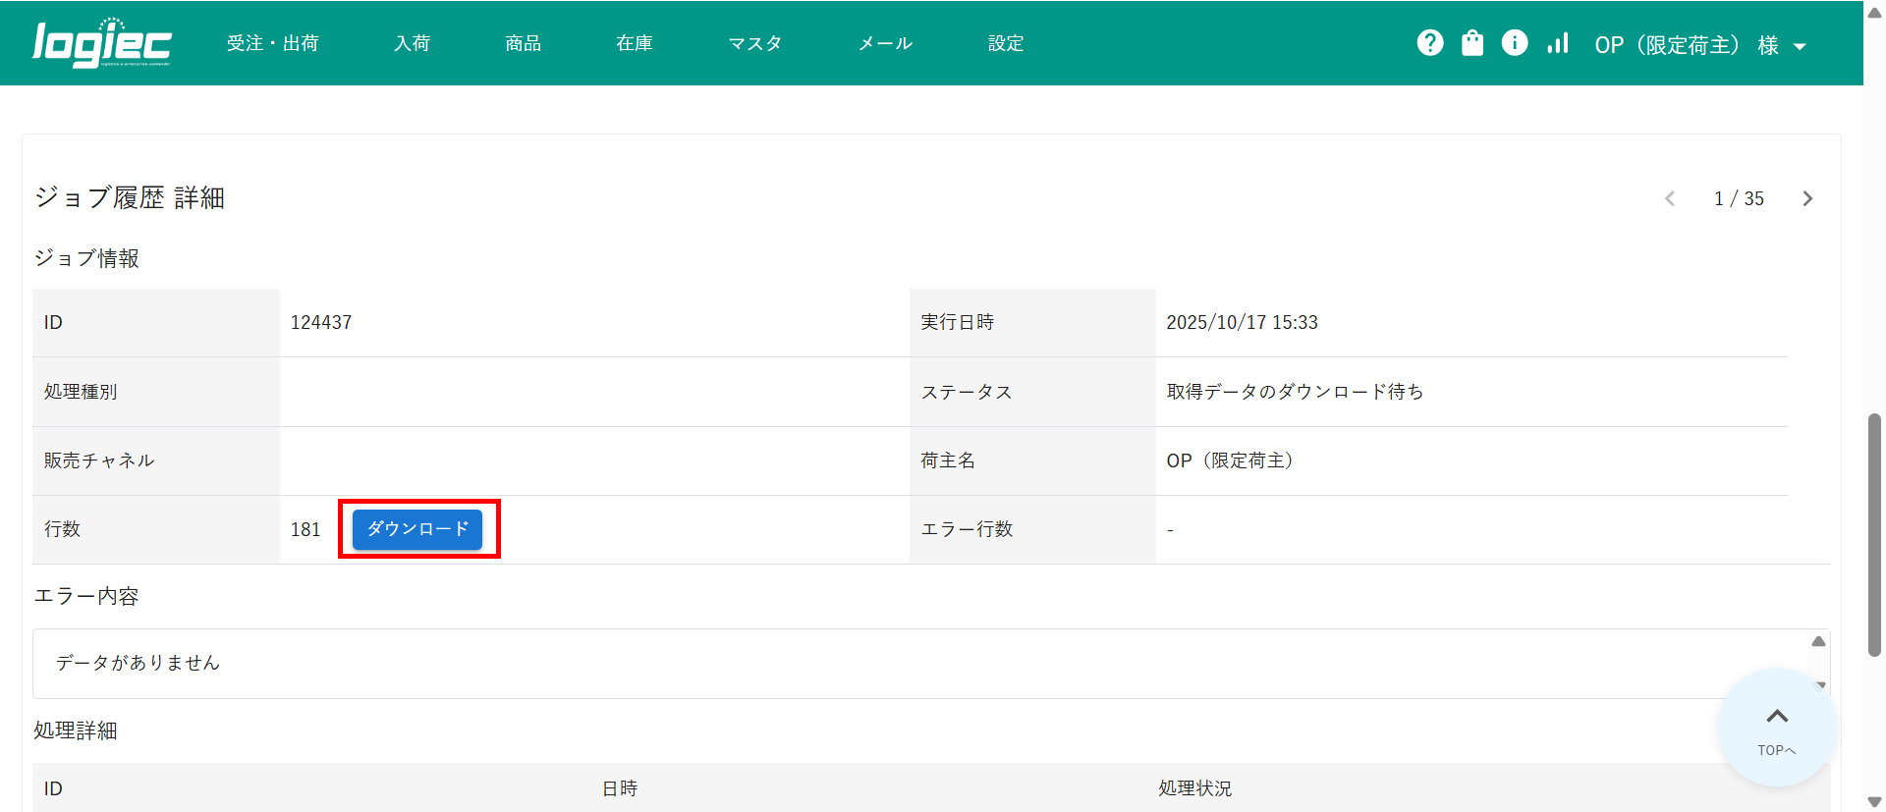Open the 在庫 menu
The height and width of the screenshot is (812, 1886).
coord(634,43)
